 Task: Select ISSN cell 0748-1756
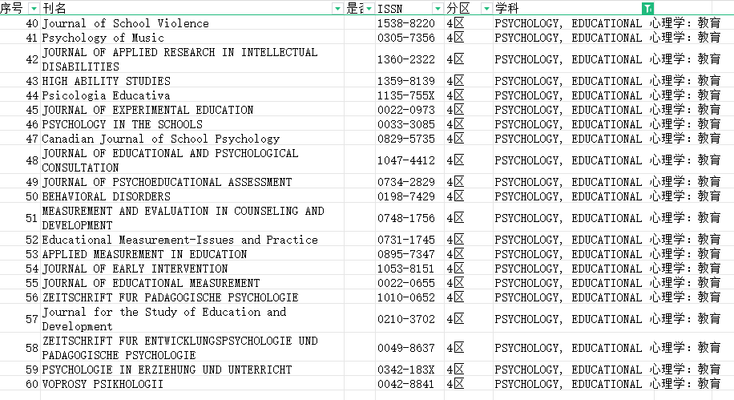(409, 218)
